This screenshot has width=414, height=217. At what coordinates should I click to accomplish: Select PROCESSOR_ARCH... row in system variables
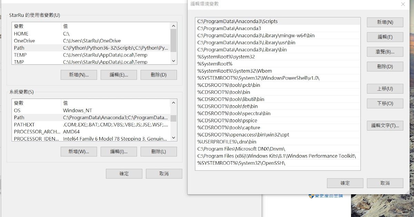[91, 132]
